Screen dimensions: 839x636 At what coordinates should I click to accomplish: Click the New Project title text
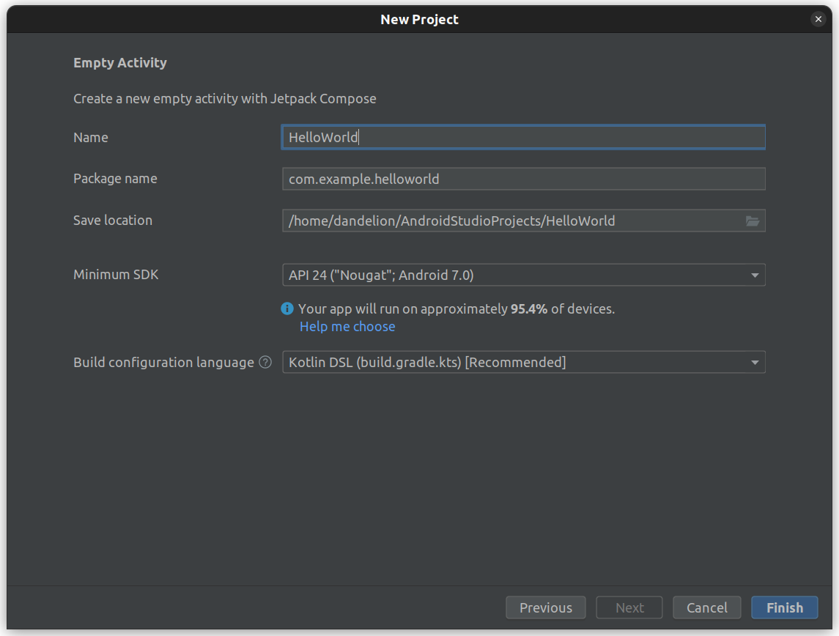tap(419, 19)
